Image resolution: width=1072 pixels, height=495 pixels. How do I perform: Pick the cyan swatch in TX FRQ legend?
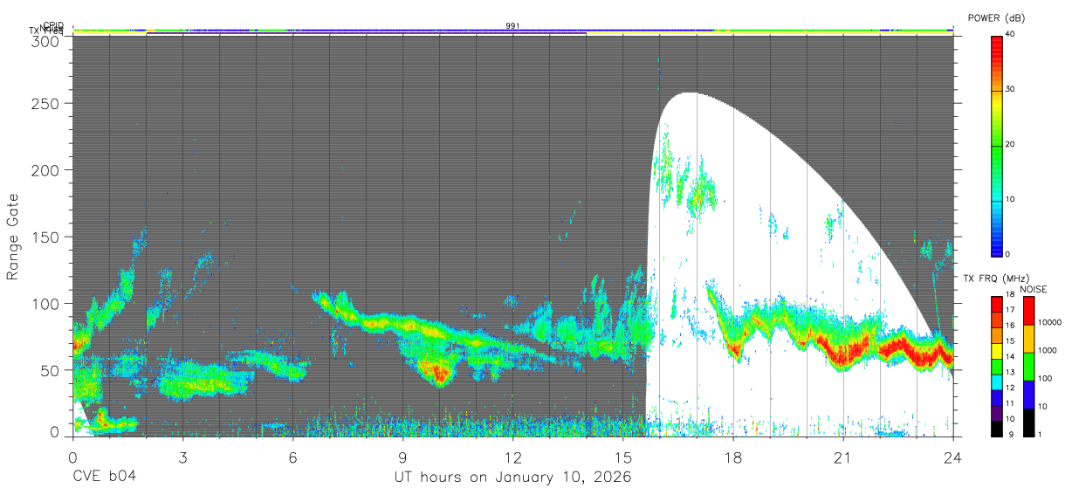click(x=997, y=382)
